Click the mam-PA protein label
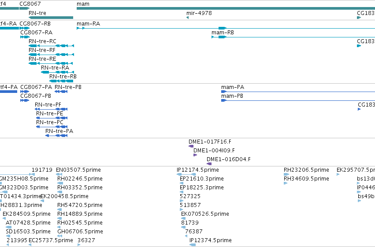Screen dimensions: 375x247 click(x=233, y=87)
